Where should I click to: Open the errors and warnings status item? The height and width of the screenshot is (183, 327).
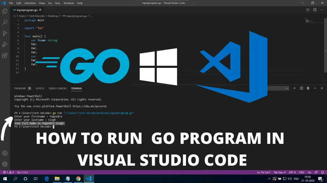click(8, 172)
